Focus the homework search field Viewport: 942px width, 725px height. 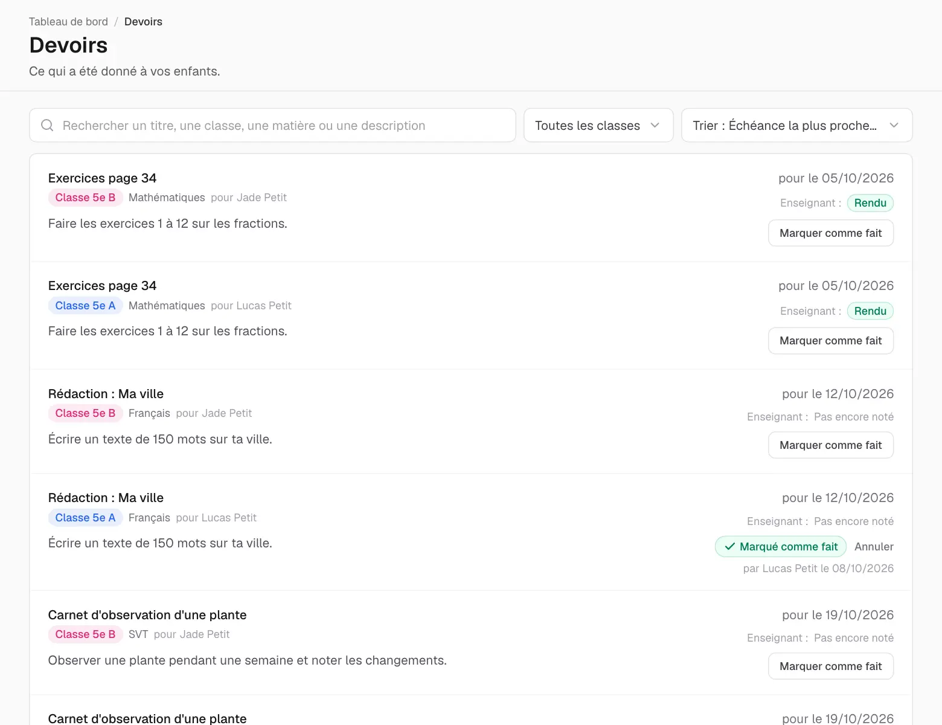click(x=272, y=125)
